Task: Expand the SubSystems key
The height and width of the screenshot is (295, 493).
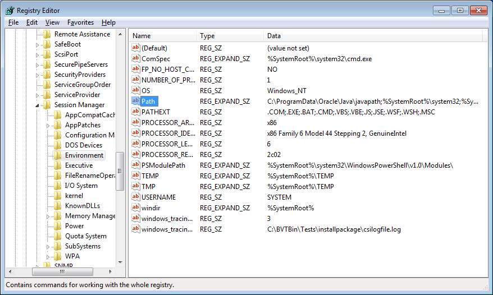Action: click(48, 247)
